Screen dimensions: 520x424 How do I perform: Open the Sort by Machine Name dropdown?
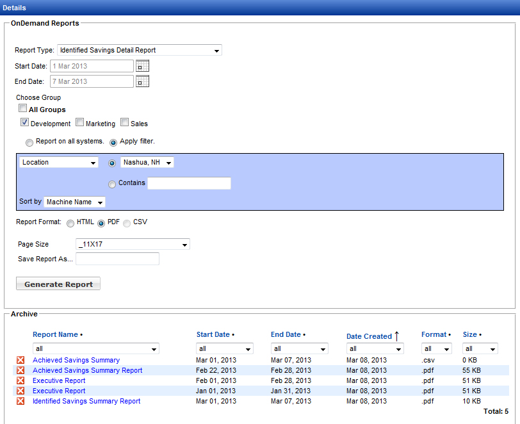[x=75, y=202]
